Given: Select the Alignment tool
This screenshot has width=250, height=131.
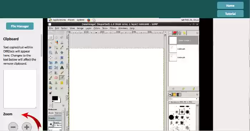Looking at the screenshot, I should coord(51,57).
